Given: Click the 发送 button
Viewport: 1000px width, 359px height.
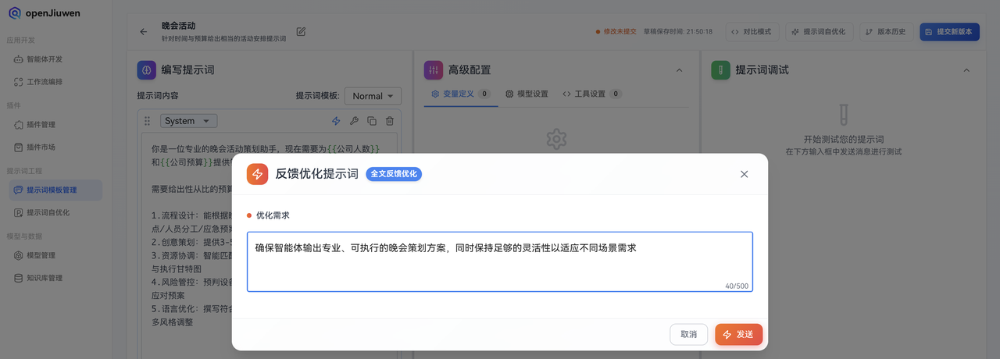Looking at the screenshot, I should [738, 334].
